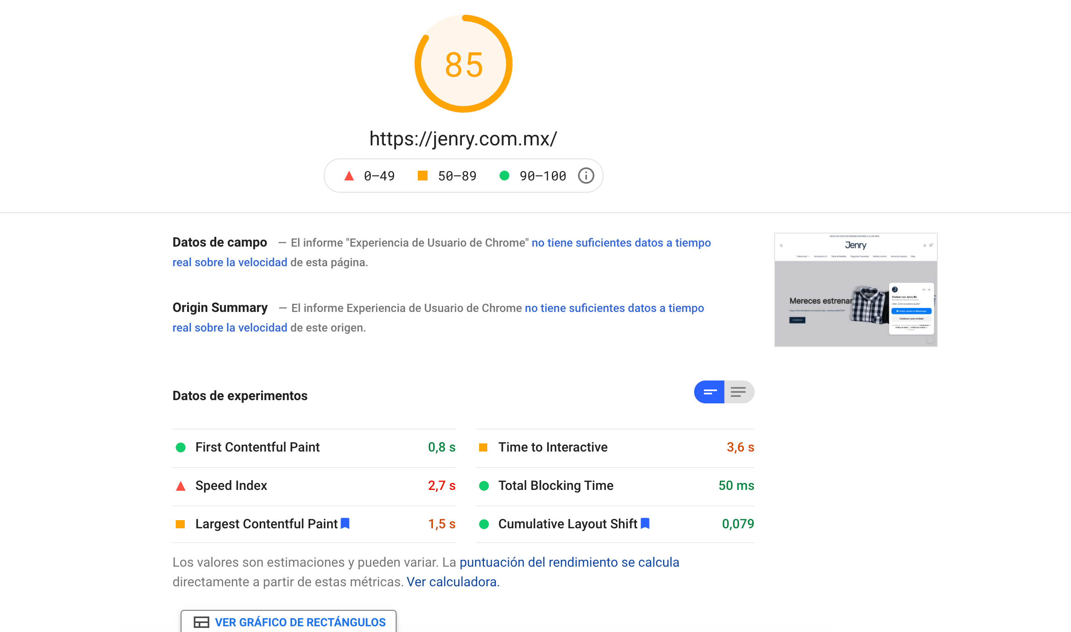Click the 85 performance score gauge

click(464, 64)
